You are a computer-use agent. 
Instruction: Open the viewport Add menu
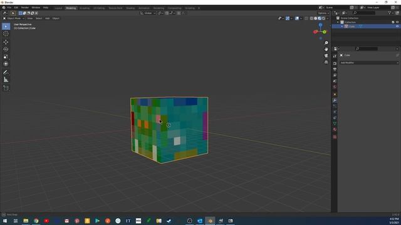click(48, 18)
